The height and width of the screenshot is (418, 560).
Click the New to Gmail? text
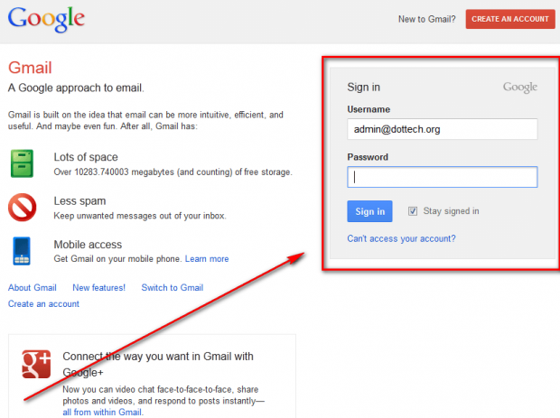coord(427,19)
